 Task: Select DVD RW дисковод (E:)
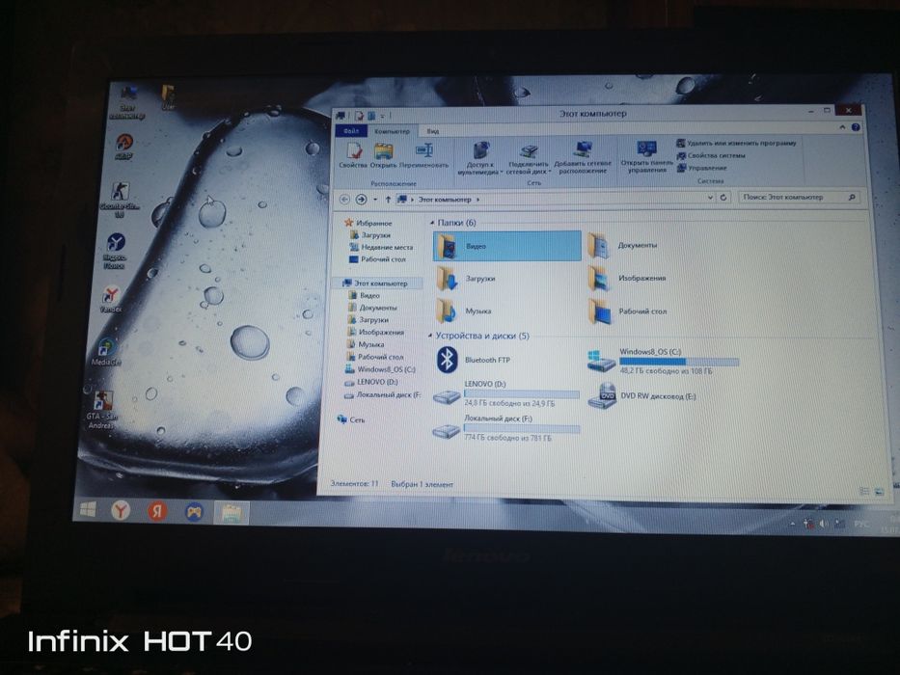[642, 396]
